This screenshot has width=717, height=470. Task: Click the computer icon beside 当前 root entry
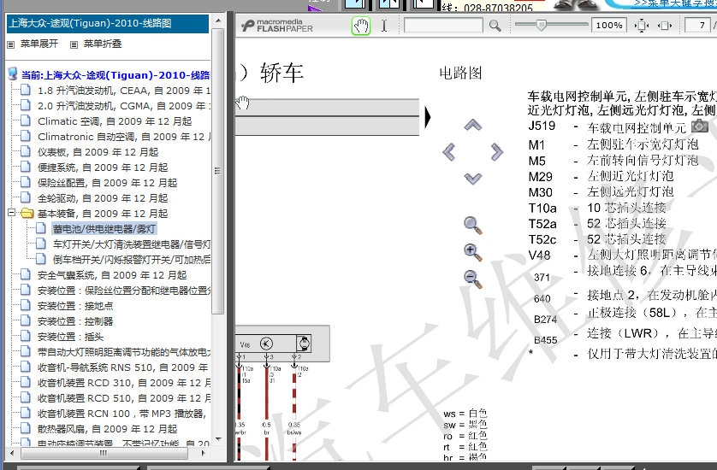(13, 74)
